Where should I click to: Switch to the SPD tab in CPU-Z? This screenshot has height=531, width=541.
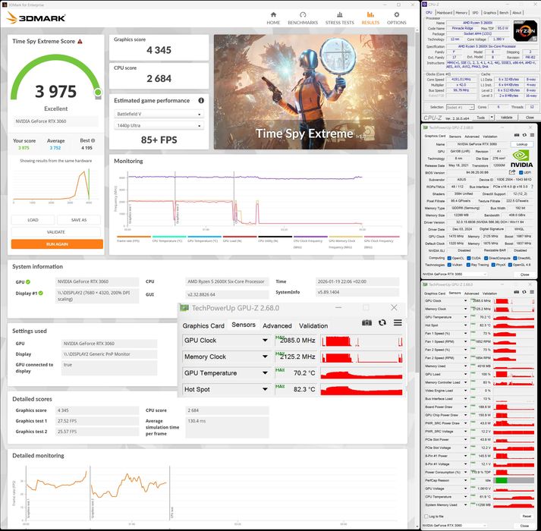point(475,13)
